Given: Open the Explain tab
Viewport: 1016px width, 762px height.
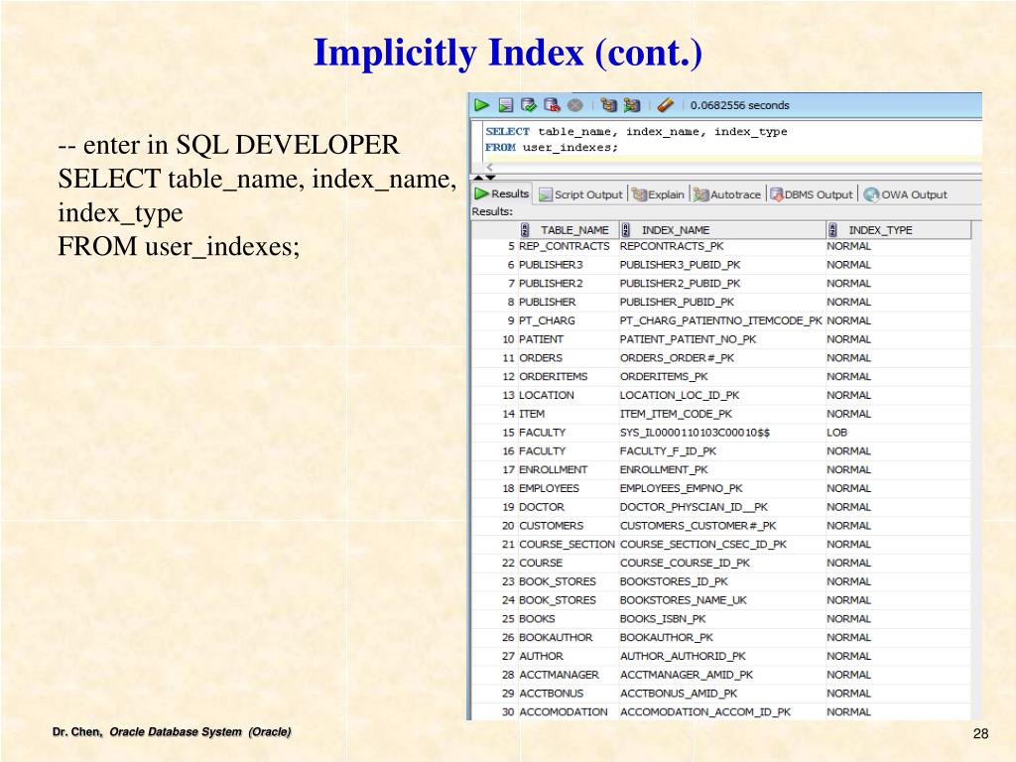Looking at the screenshot, I should pyautogui.click(x=659, y=194).
